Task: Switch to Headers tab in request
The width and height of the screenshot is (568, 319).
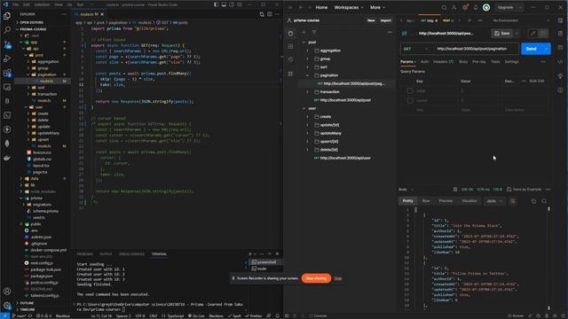Action: [443, 62]
